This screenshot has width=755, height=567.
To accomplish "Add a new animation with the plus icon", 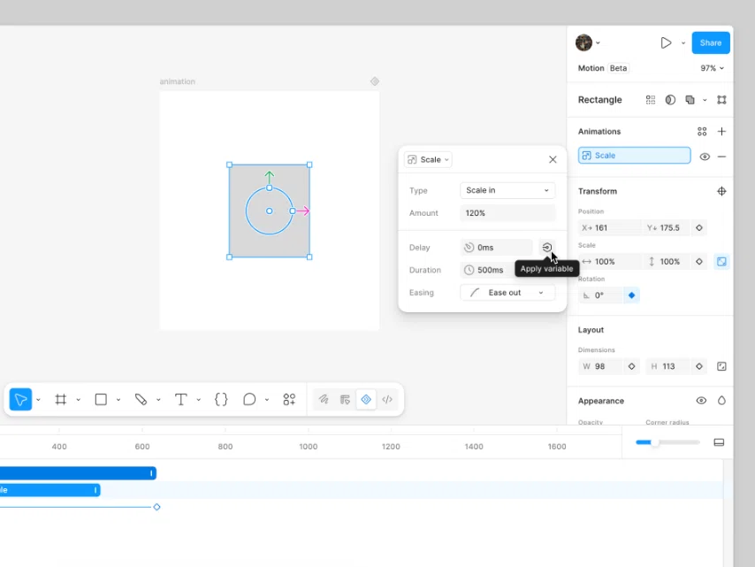I will tap(721, 132).
